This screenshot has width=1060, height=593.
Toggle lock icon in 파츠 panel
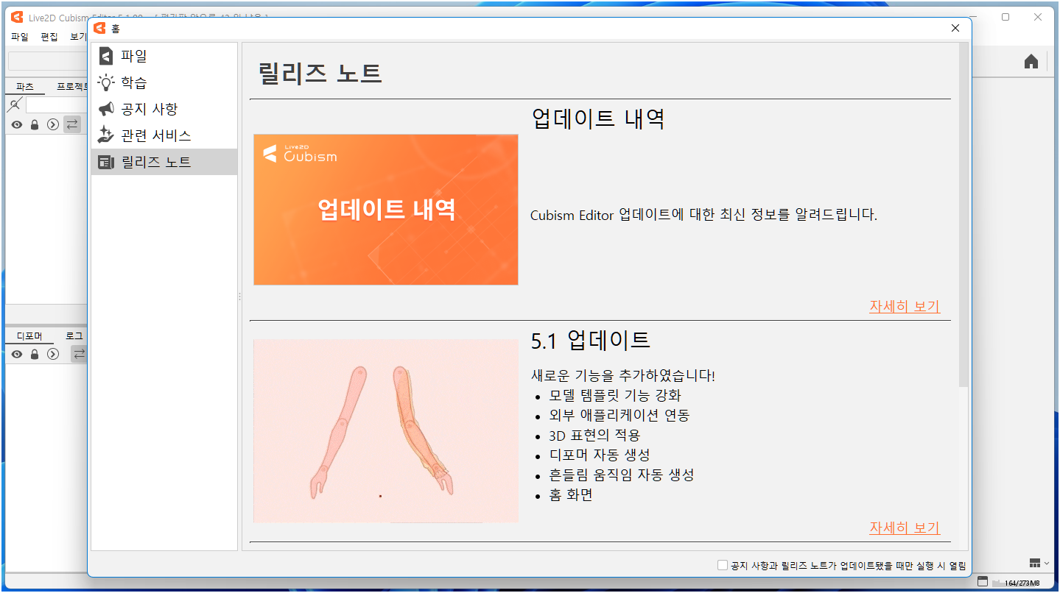pyautogui.click(x=34, y=124)
